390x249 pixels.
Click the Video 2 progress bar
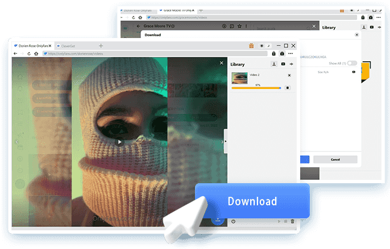pos(256,88)
